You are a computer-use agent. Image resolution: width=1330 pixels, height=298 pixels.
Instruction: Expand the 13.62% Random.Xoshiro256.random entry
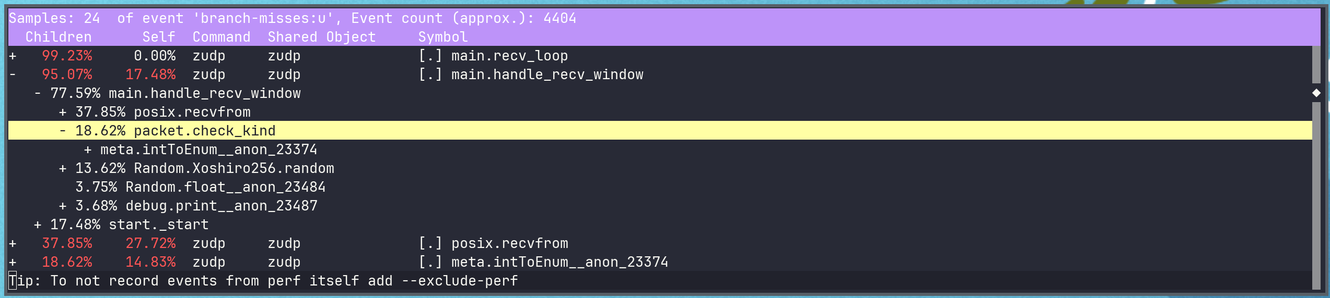[x=63, y=168]
